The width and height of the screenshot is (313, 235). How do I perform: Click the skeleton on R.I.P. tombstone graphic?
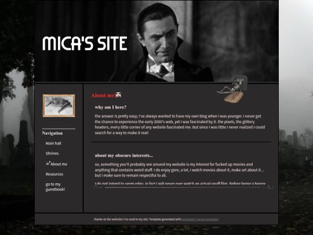click(232, 89)
